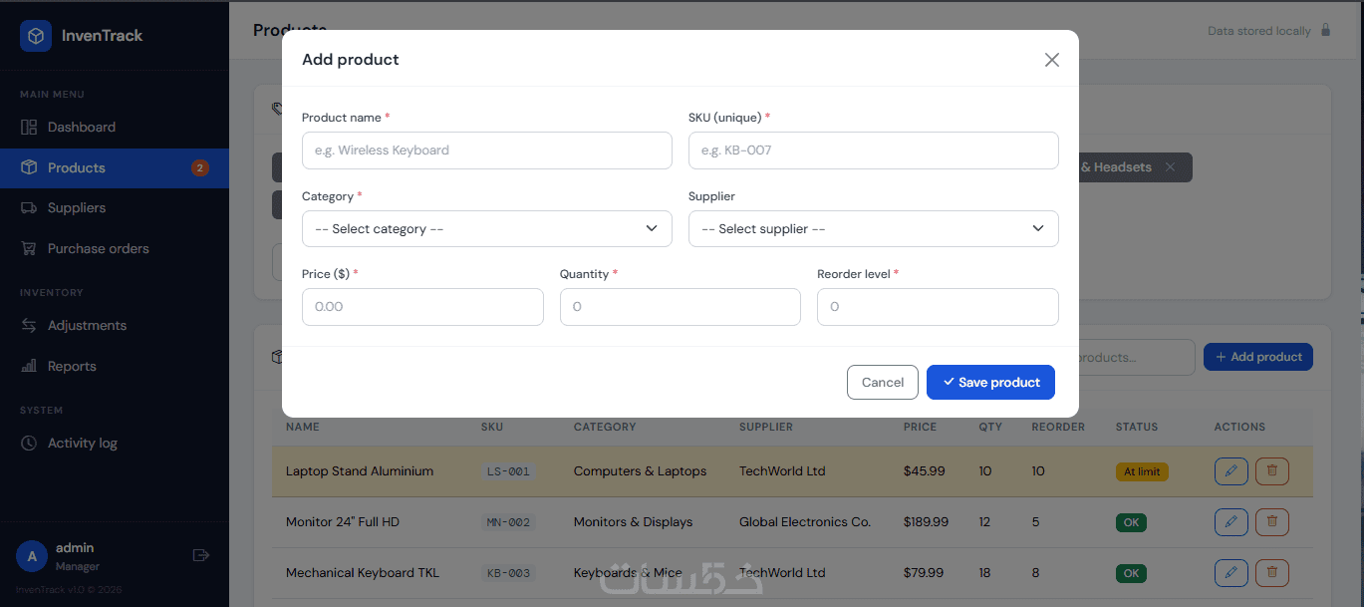Click the Cancel button
This screenshot has height=607, width=1364.
[x=883, y=383]
